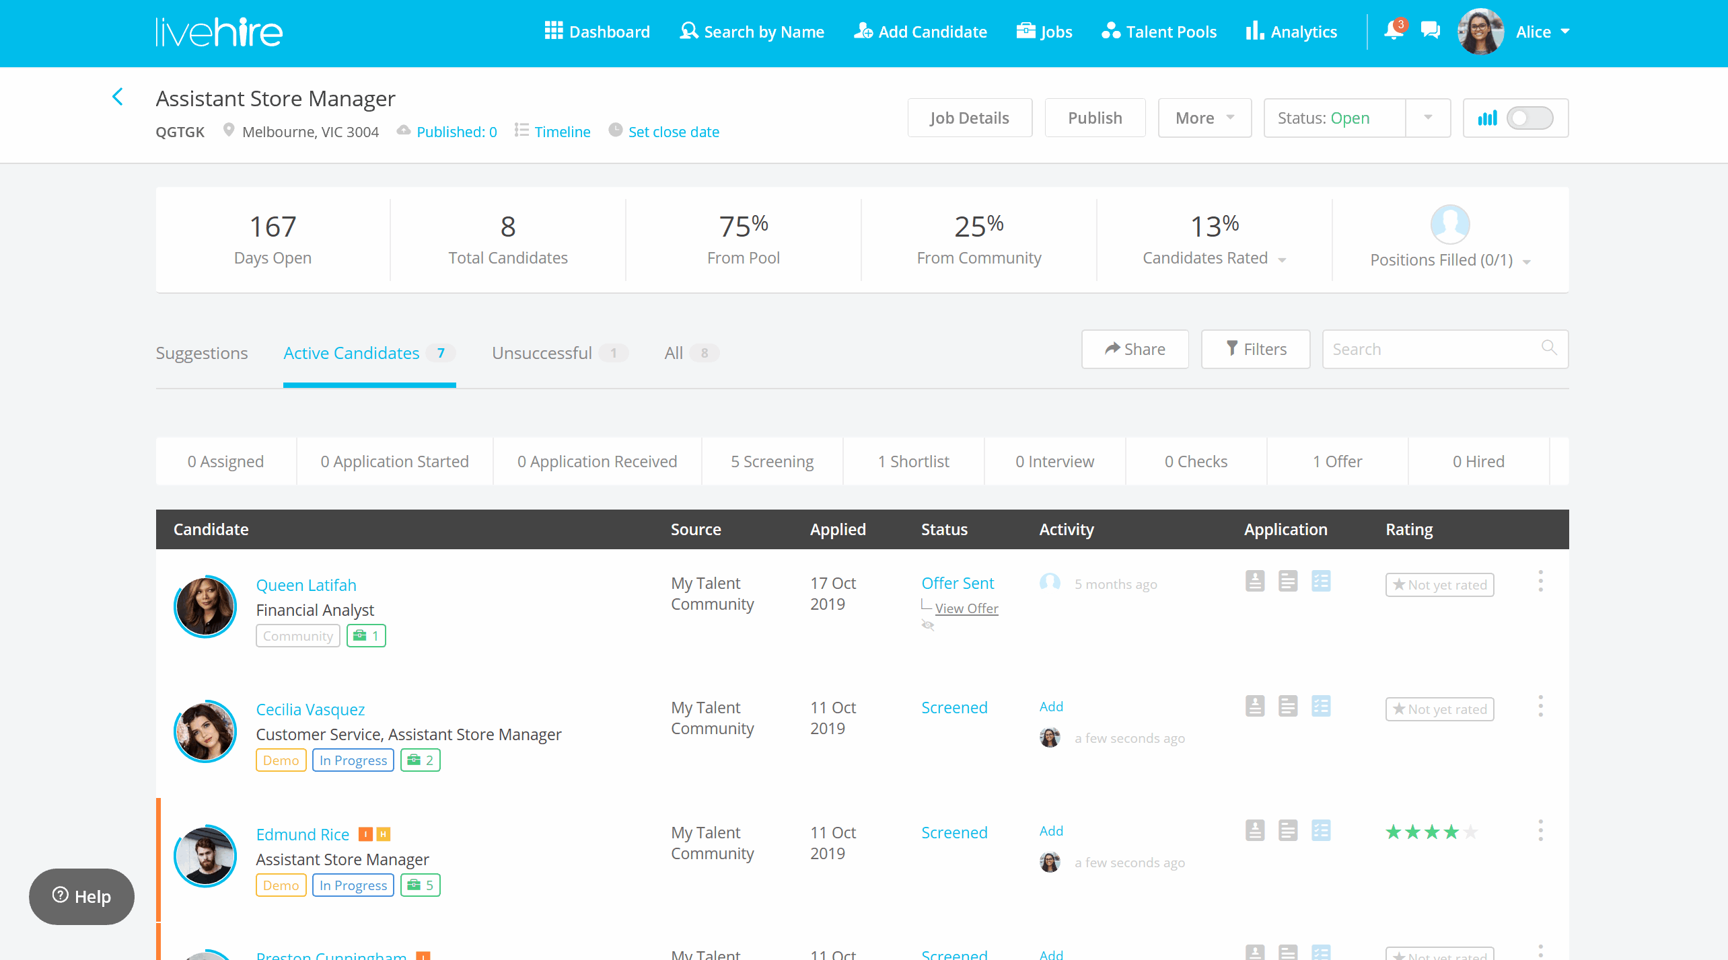The width and height of the screenshot is (1728, 960).
Task: Click the hidden-eye icon under View Offer
Action: coord(928,625)
